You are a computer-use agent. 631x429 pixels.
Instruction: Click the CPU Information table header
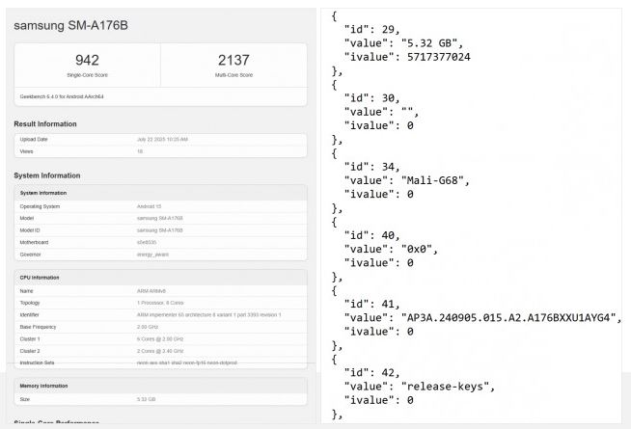pos(160,278)
